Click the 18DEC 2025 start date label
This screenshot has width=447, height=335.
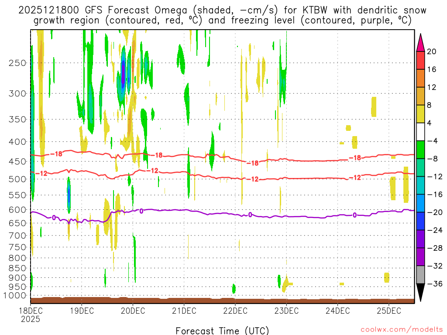[31, 315]
